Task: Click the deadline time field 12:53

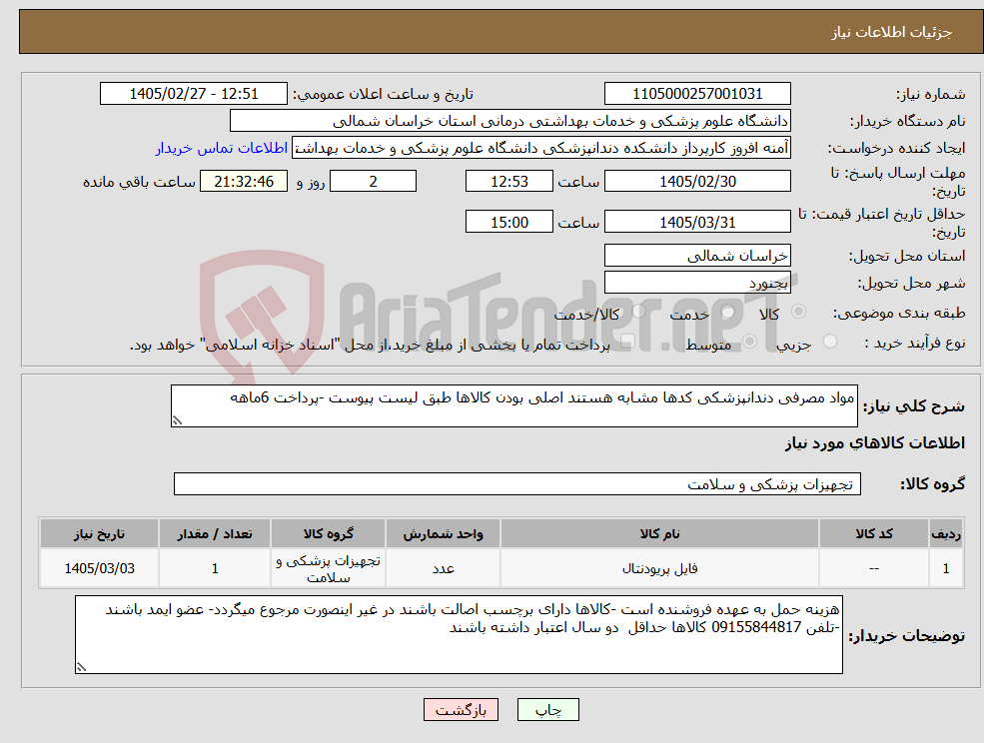Action: coord(508,182)
